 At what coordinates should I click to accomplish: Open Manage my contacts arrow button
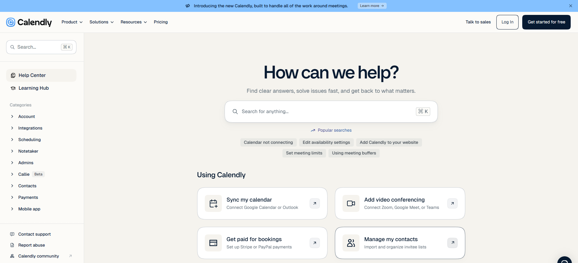452,243
